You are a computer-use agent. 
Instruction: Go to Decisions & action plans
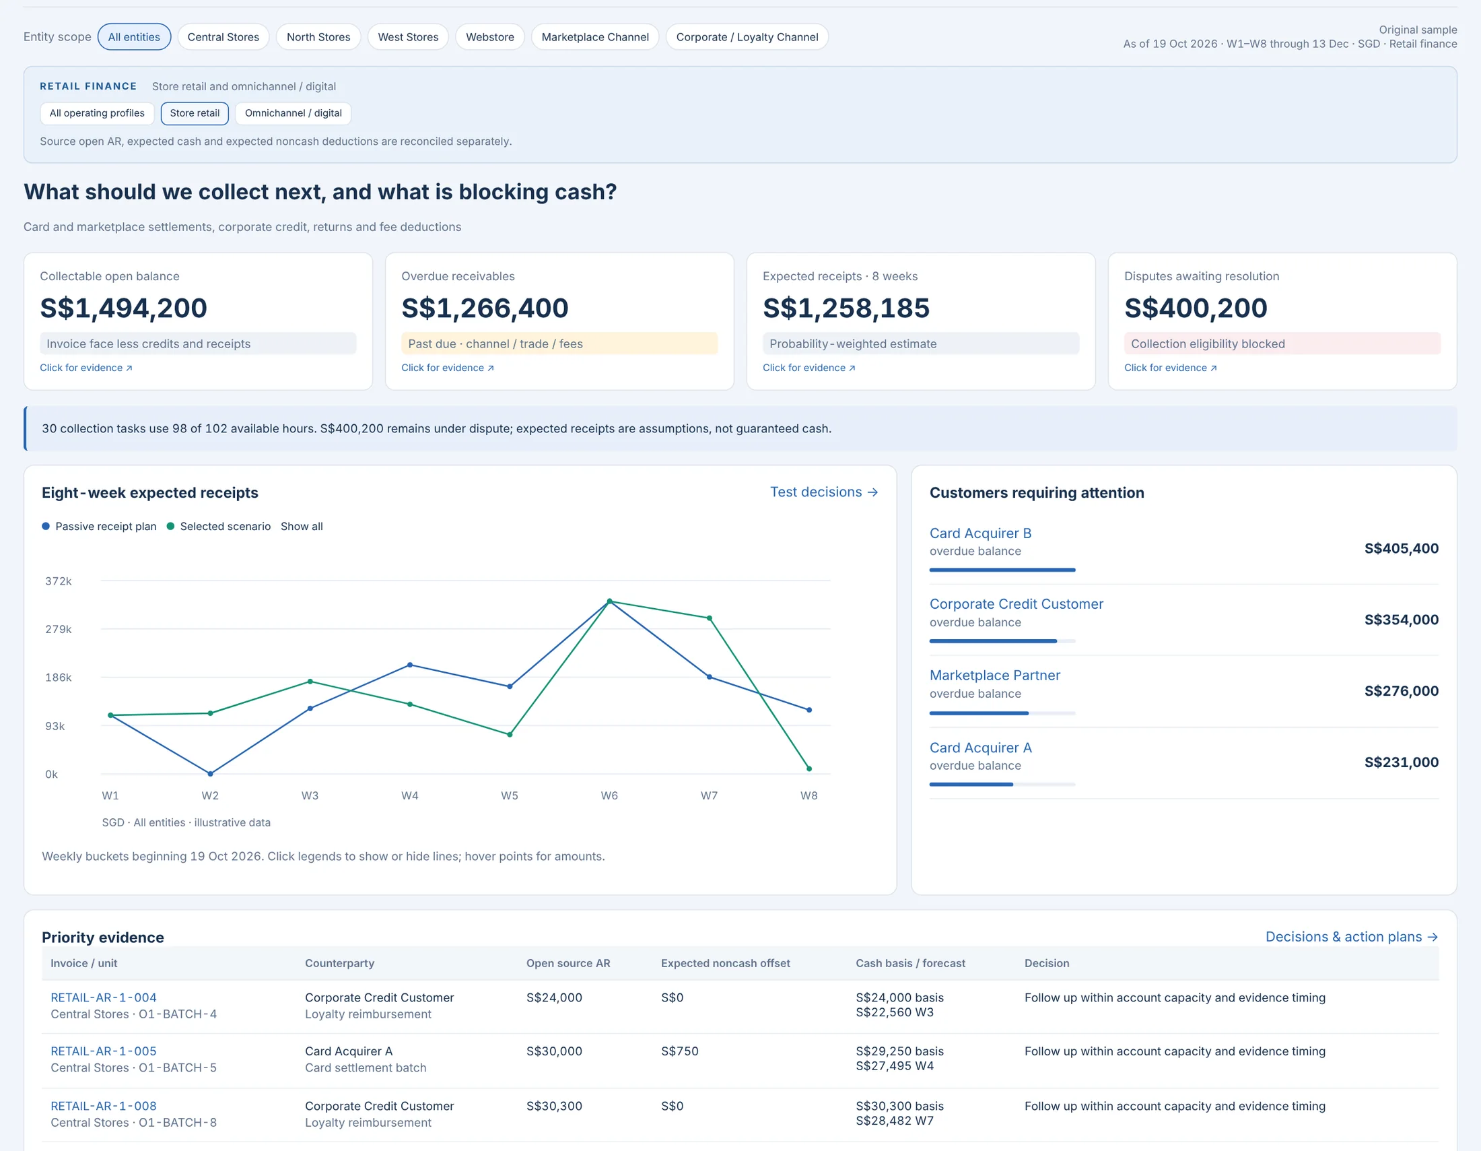(1352, 937)
